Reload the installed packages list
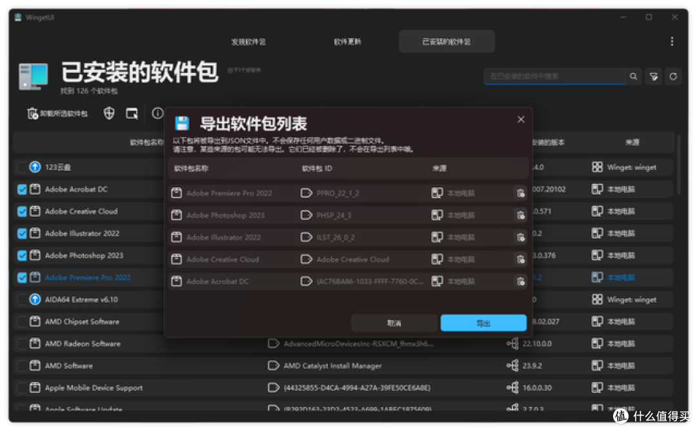This screenshot has height=431, width=697. (x=673, y=76)
